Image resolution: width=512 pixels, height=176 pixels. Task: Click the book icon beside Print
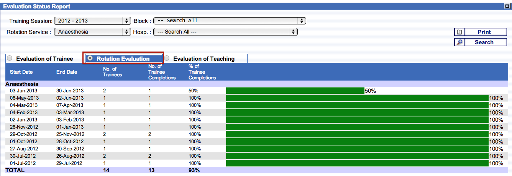click(459, 32)
